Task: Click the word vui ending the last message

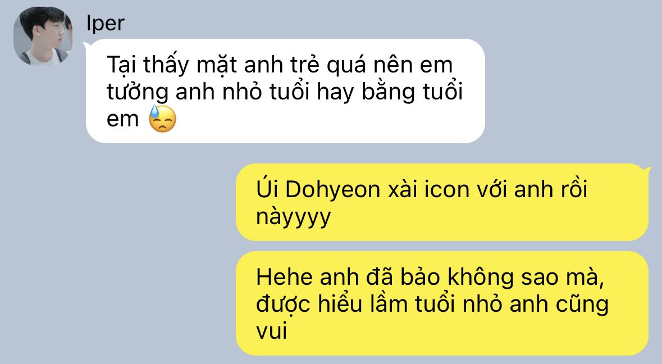Action: click(x=271, y=330)
